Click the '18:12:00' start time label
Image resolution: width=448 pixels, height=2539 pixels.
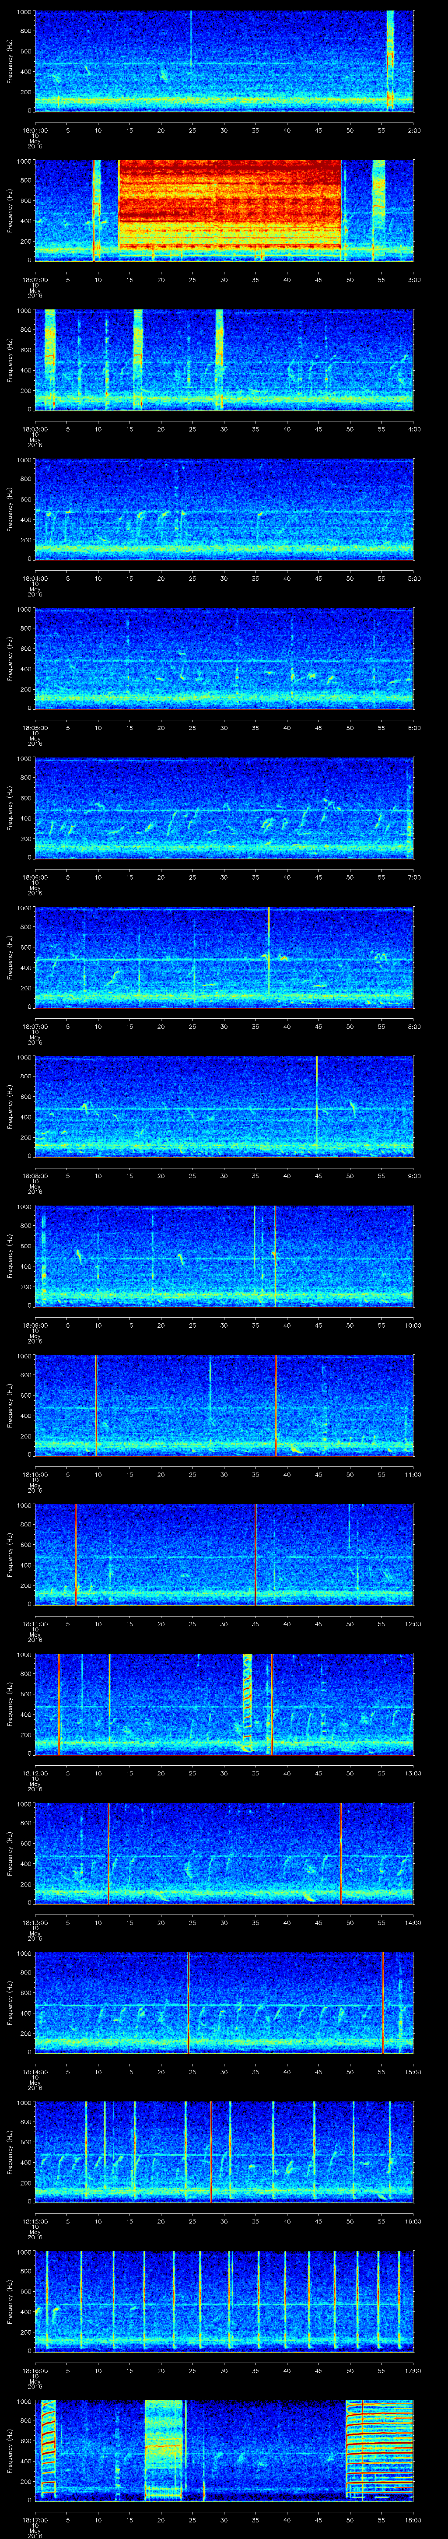(35, 1774)
